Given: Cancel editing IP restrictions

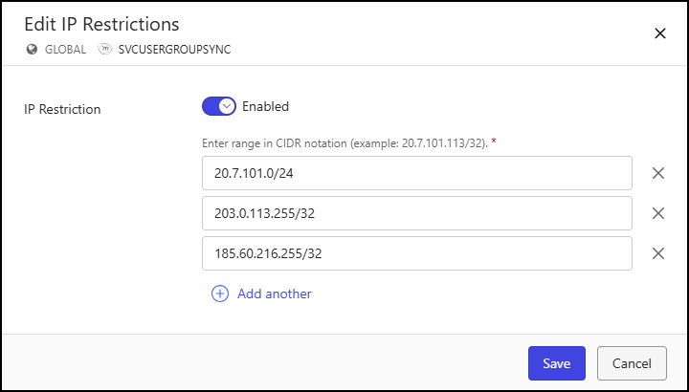Looking at the screenshot, I should point(632,363).
